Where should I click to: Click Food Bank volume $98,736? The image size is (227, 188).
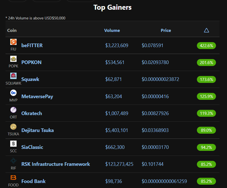click(x=114, y=181)
